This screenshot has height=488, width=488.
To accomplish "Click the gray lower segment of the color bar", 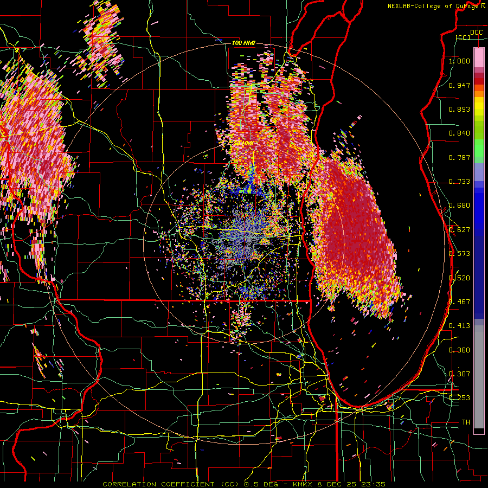I will pyautogui.click(x=479, y=378).
